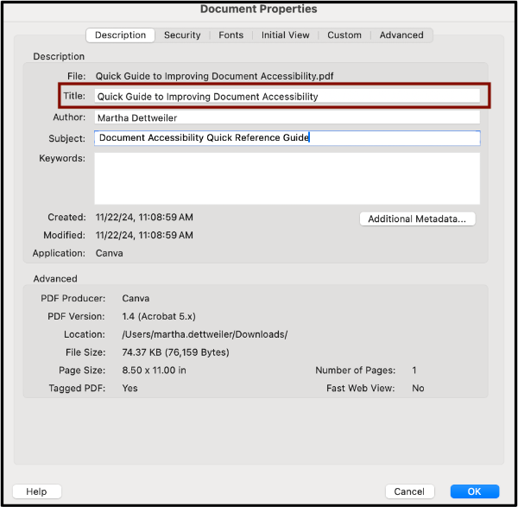This screenshot has height=507, width=518.
Task: Click the Number of Pages value '1'
Action: pos(414,371)
